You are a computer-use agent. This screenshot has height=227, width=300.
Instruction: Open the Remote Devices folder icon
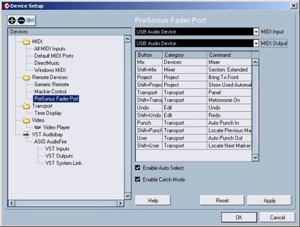26,77
